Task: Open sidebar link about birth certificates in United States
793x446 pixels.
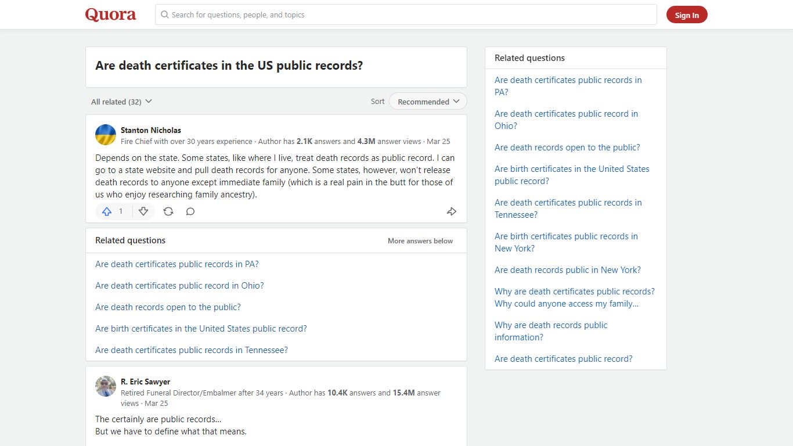Action: [572, 175]
